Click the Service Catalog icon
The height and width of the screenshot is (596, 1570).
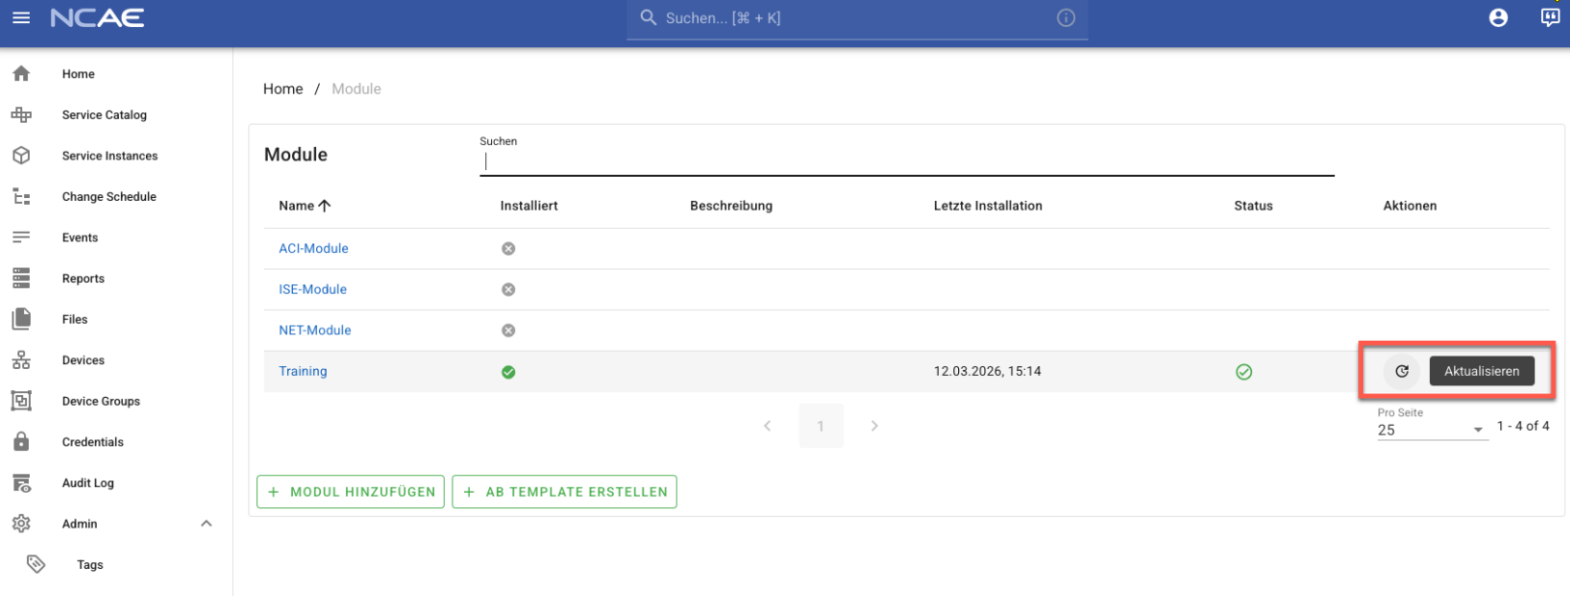click(21, 115)
